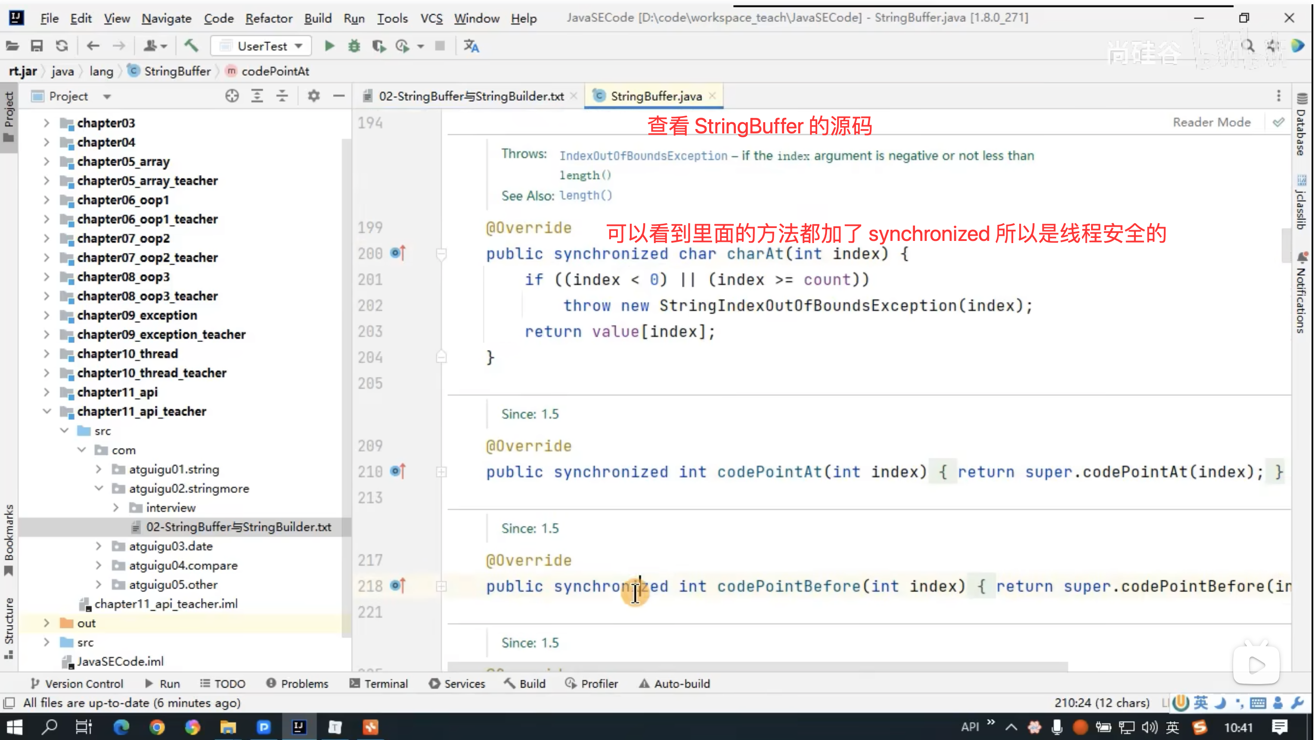Image resolution: width=1315 pixels, height=740 pixels.
Task: Click the override gutter icon on line 200
Action: coord(398,253)
